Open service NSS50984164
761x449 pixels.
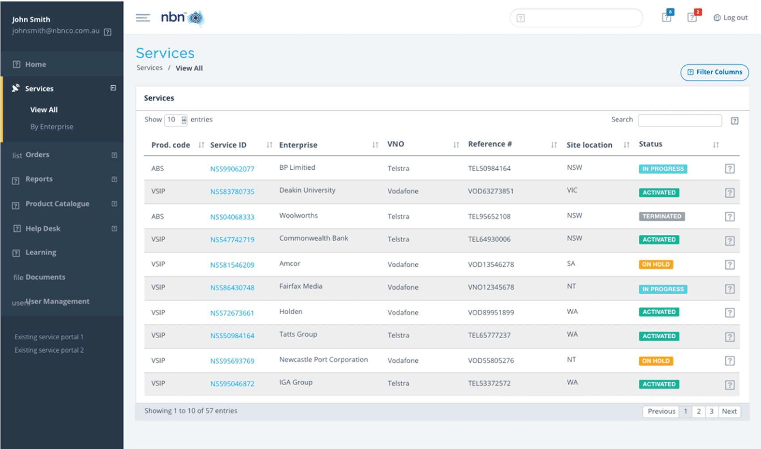232,336
